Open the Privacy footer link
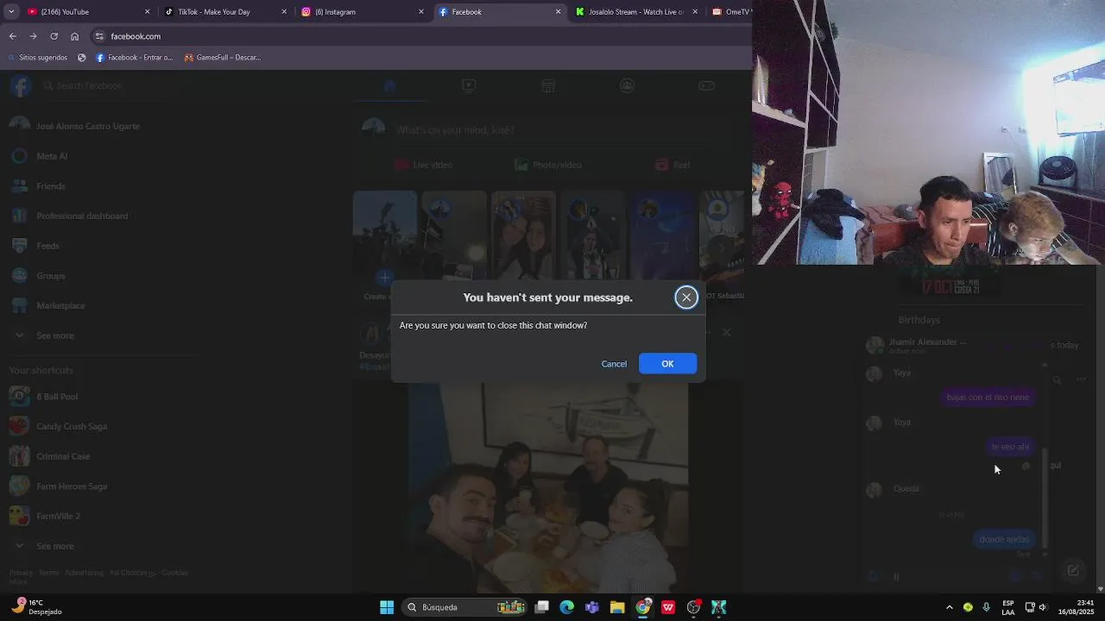The image size is (1105, 621). pyautogui.click(x=21, y=573)
